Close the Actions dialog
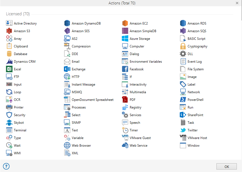242x172 pixels. click(237, 3)
